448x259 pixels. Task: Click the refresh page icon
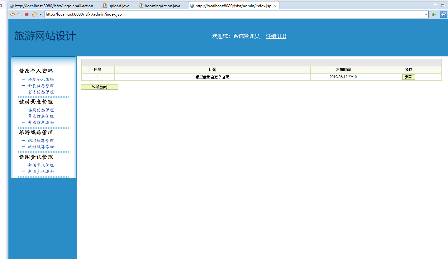[x=34, y=14]
